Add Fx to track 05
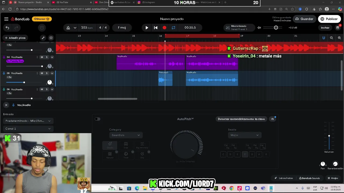 click(x=9, y=77)
